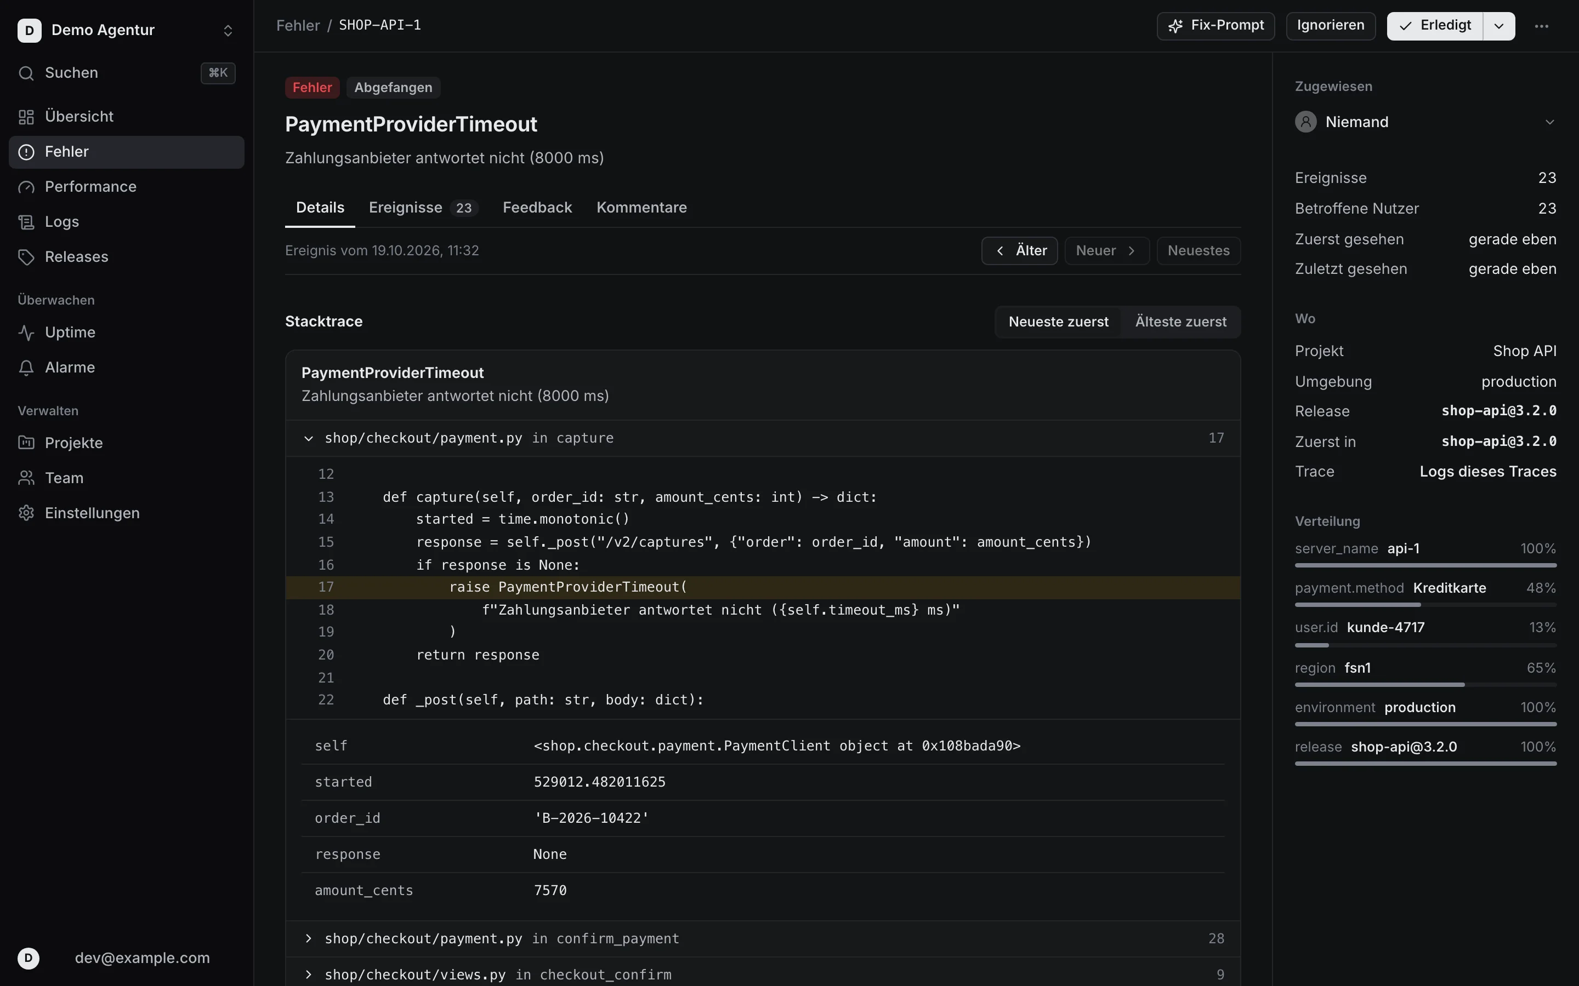
Task: Focus the Suchen search field
Action: point(127,73)
